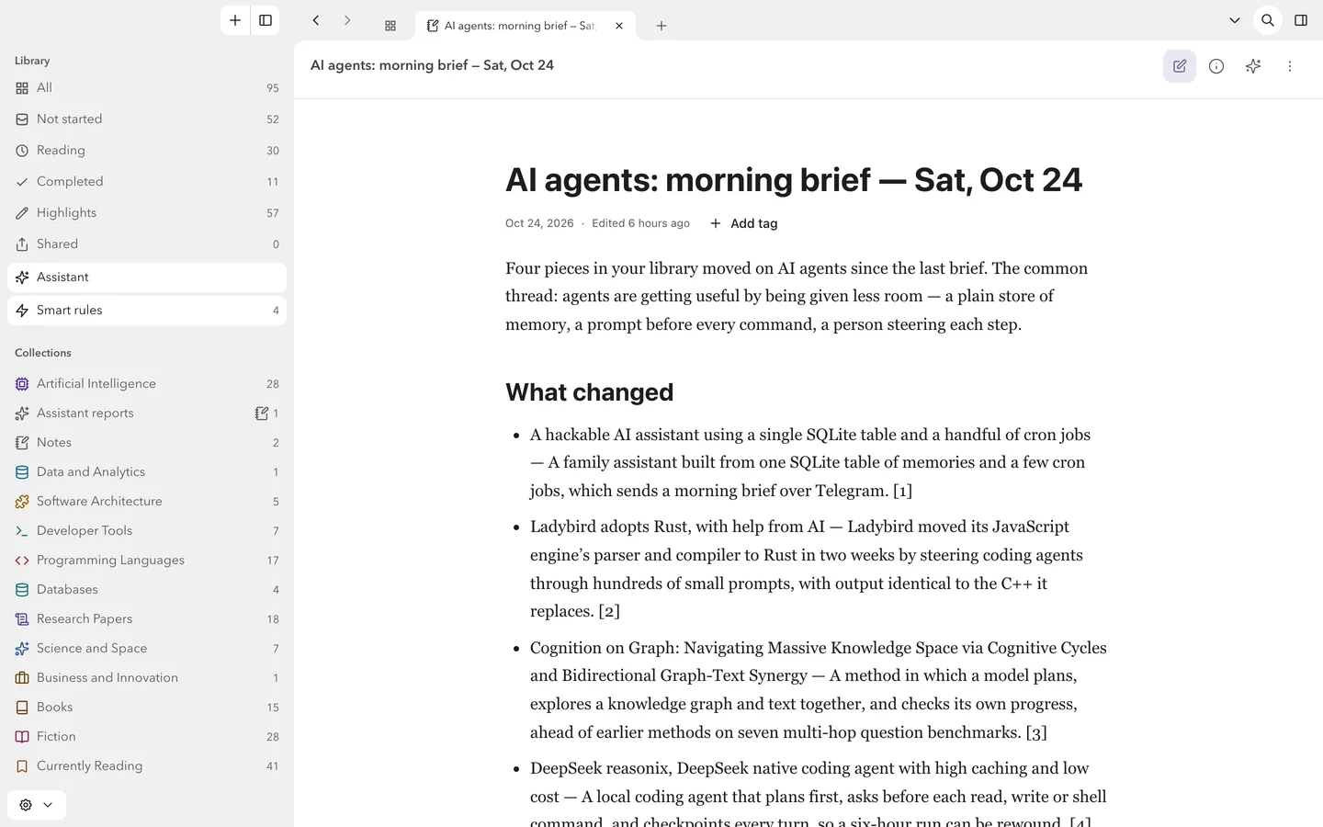Open the AI sparkle assistant icon in header
This screenshot has width=1323, height=827.
pos(1253,66)
